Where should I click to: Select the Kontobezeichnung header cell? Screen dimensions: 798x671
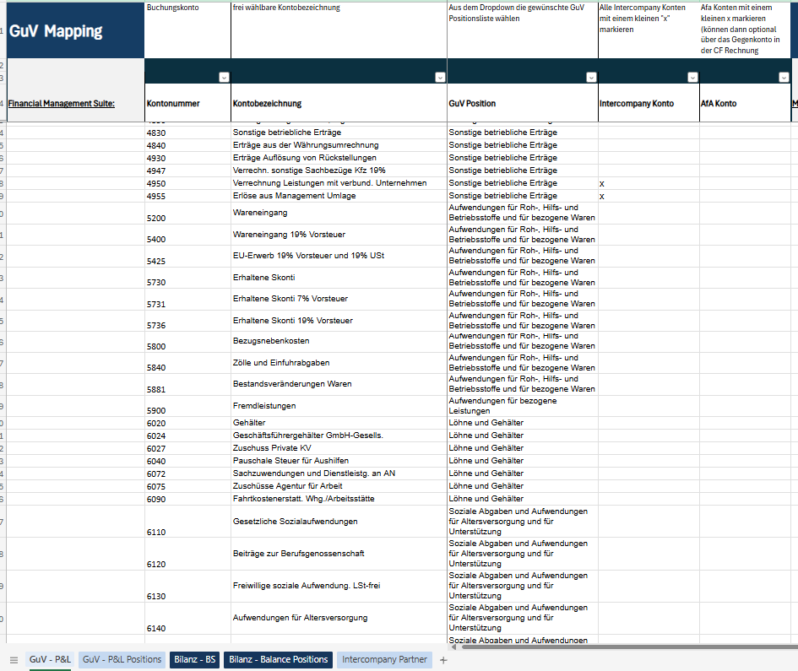click(x=339, y=103)
